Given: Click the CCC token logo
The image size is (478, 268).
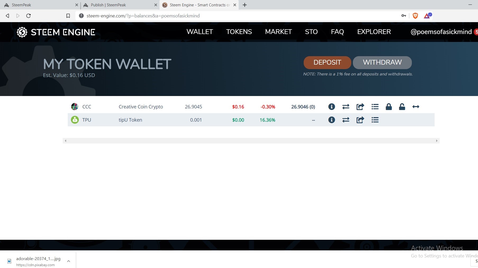Looking at the screenshot, I should click(75, 107).
